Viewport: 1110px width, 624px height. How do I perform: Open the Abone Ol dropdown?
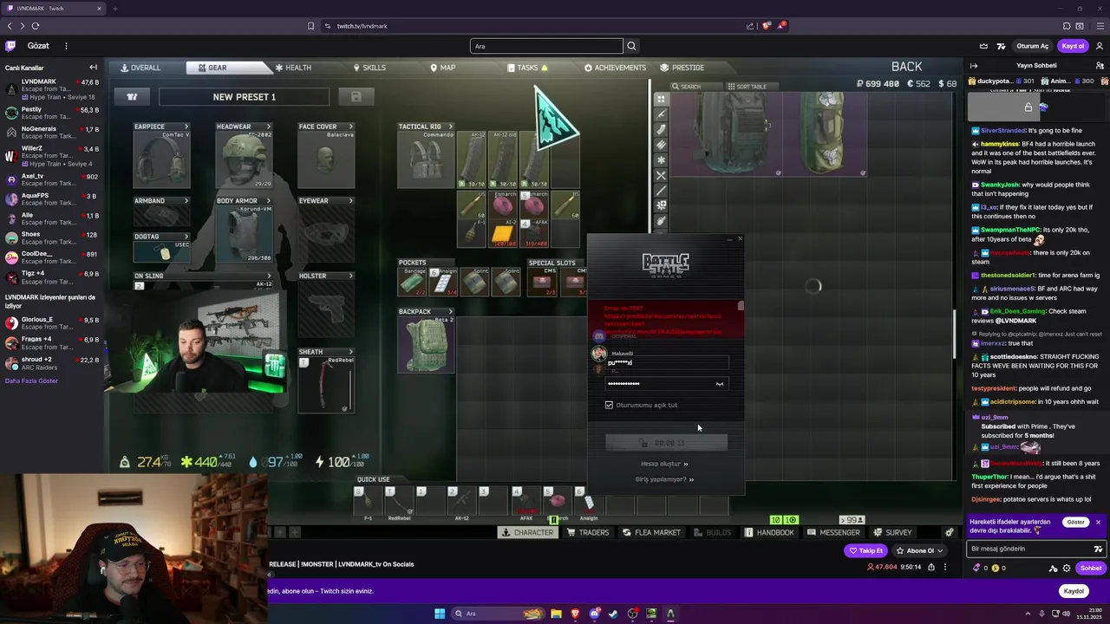(x=919, y=550)
